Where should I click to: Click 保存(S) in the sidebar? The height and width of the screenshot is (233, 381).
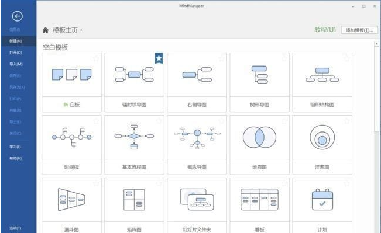pos(15,76)
